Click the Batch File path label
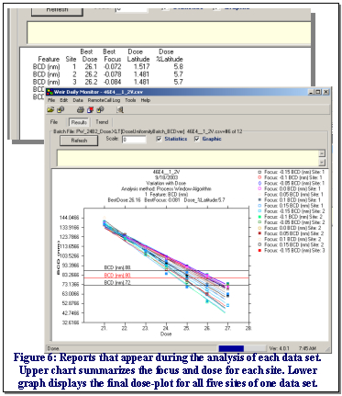Screen dimensions: 342x396 pyautogui.click(x=148, y=131)
